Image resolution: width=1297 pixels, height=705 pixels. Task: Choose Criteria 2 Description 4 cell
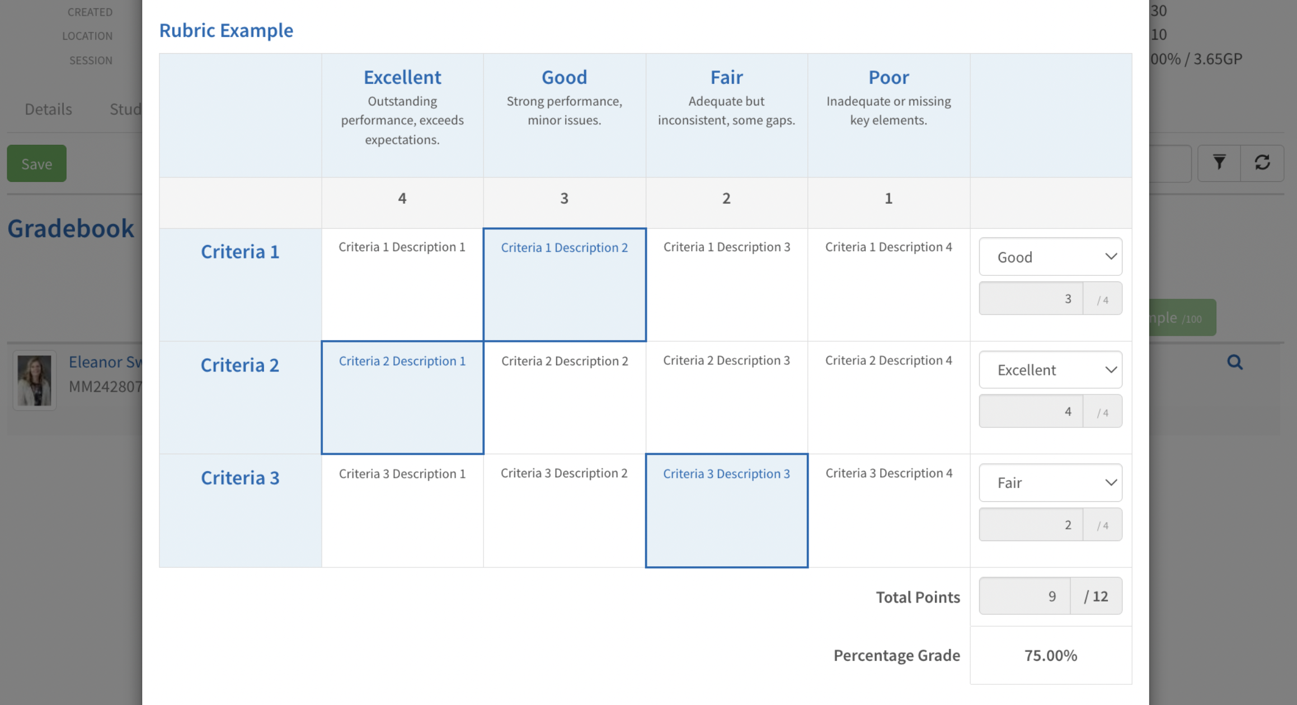click(x=889, y=397)
